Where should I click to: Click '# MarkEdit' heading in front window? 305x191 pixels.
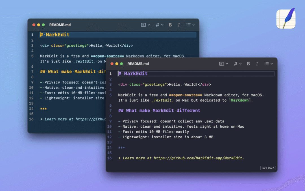[x=133, y=74]
